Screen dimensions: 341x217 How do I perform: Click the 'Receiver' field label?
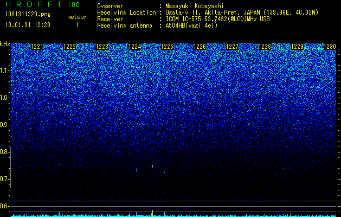click(x=110, y=19)
